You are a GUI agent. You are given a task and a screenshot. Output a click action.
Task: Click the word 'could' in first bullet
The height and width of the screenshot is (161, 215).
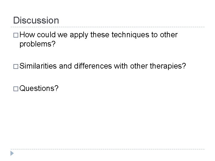click(x=46, y=35)
